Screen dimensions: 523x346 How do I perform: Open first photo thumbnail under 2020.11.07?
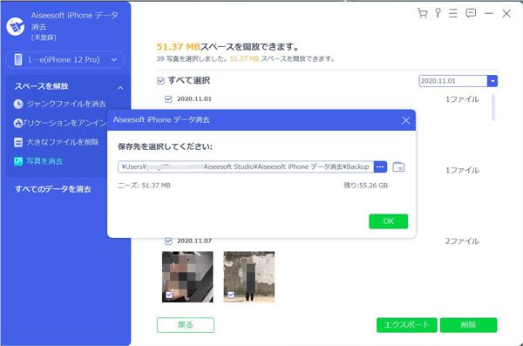(187, 277)
